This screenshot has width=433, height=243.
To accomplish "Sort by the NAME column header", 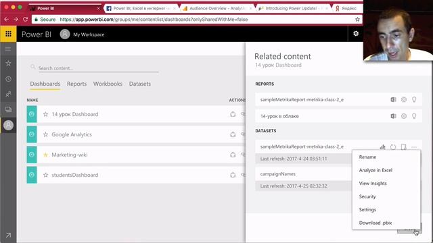I will [32, 100].
